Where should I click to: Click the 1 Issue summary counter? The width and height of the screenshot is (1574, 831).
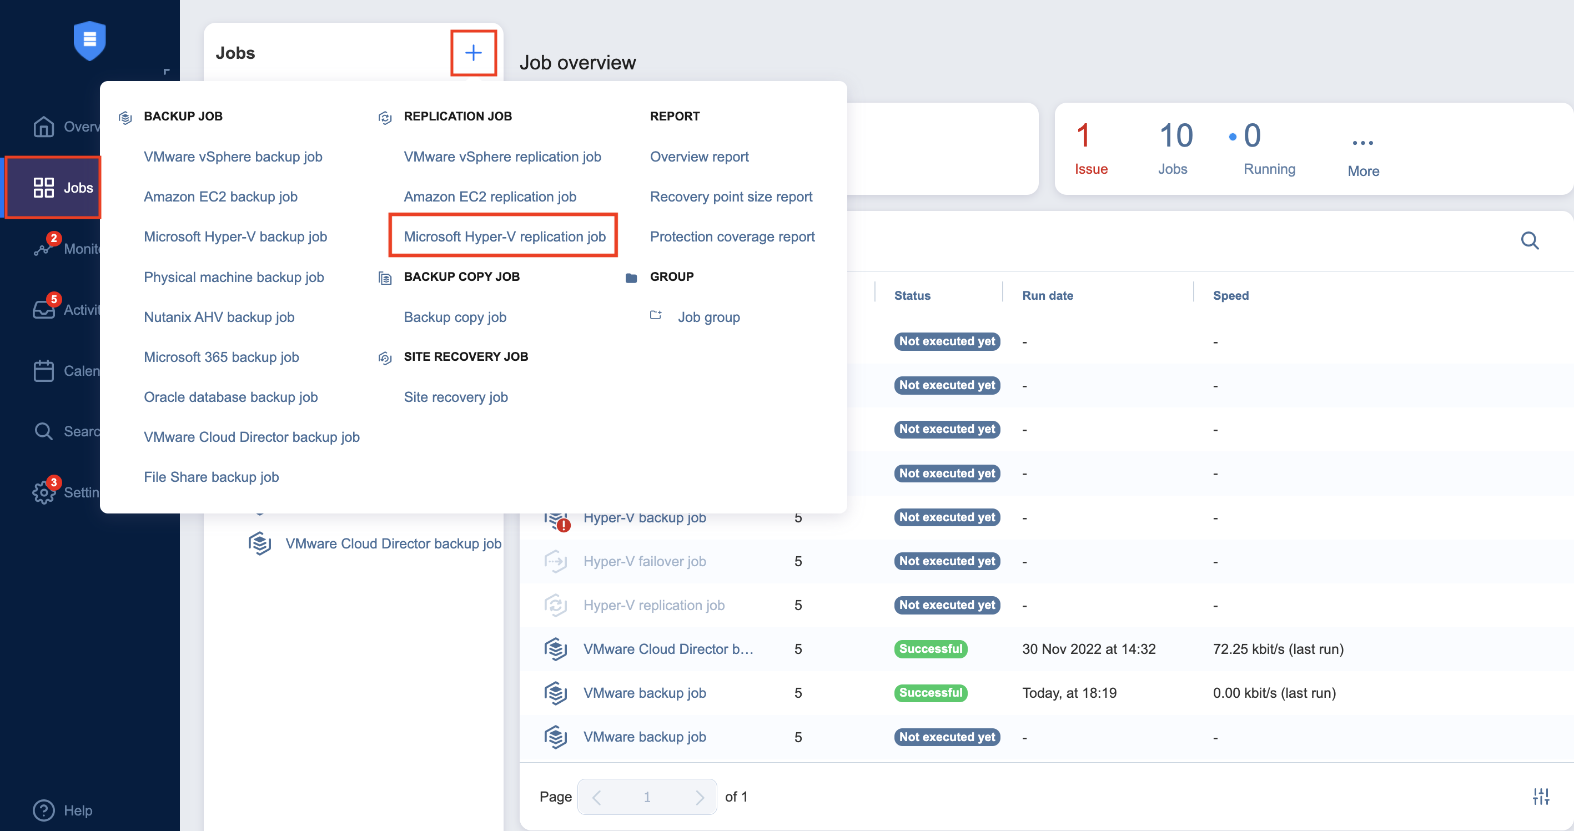pyautogui.click(x=1090, y=149)
